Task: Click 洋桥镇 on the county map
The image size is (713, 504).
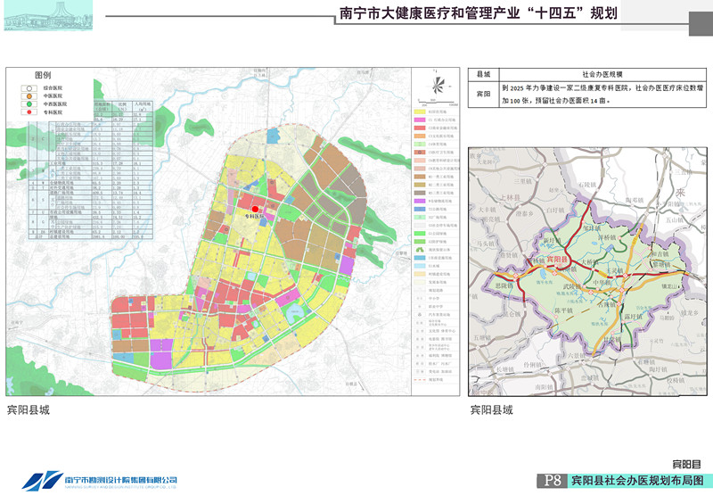Action: click(606, 237)
